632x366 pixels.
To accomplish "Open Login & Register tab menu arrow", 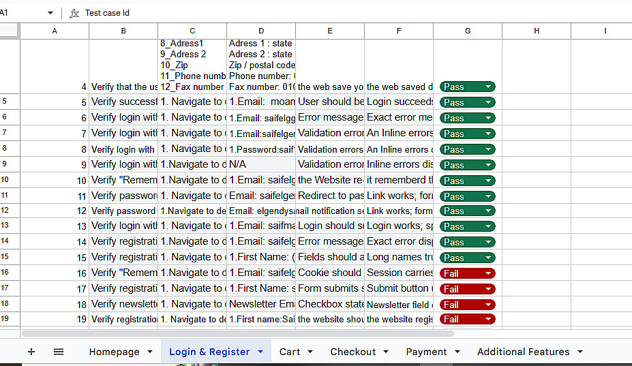I will 260,352.
